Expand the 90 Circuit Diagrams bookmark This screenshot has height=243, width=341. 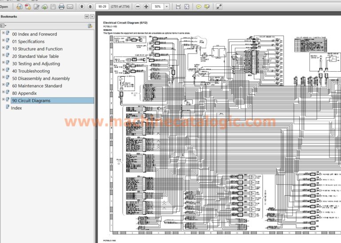click(3, 99)
